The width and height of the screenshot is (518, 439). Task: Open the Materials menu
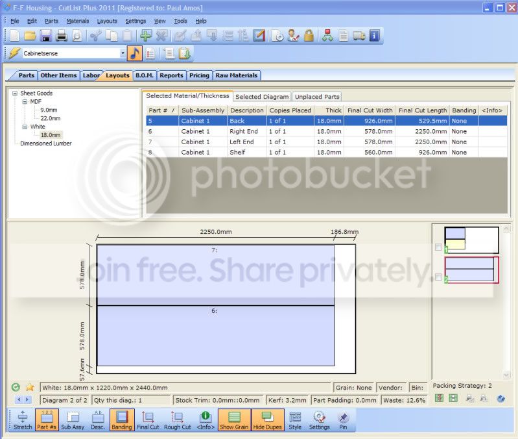pyautogui.click(x=77, y=21)
